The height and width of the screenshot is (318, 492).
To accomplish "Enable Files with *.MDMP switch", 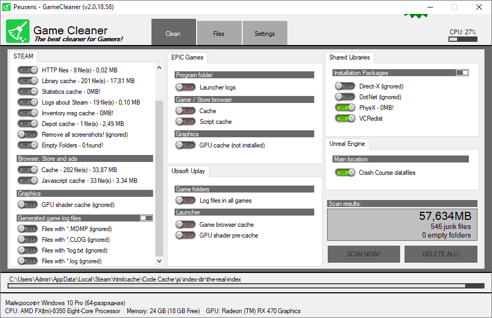I will click(27, 228).
